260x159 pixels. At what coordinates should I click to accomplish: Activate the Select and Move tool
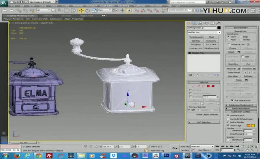click(x=81, y=11)
